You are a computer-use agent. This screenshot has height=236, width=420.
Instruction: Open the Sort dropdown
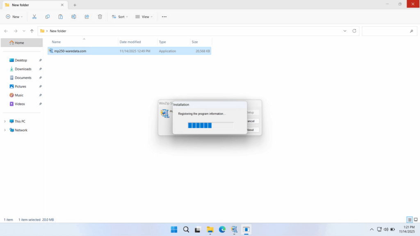120,16
